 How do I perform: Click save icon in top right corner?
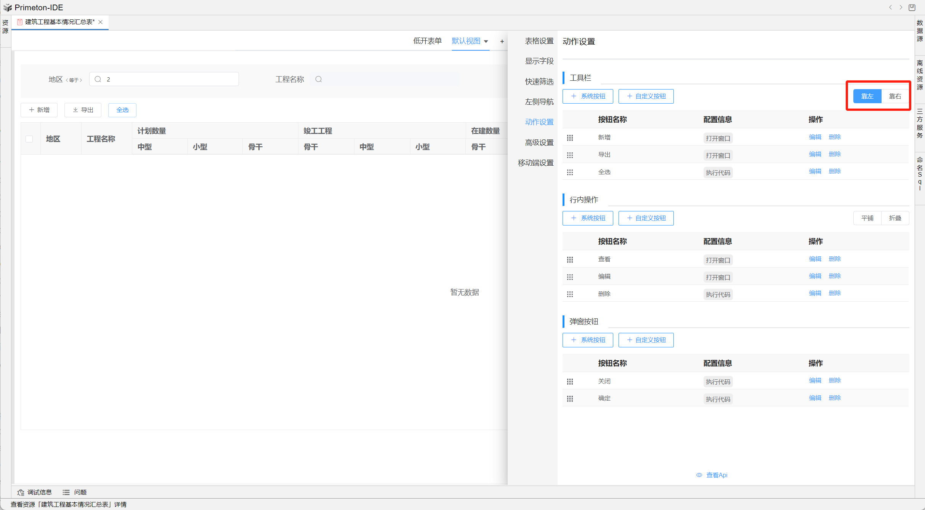pos(912,7)
